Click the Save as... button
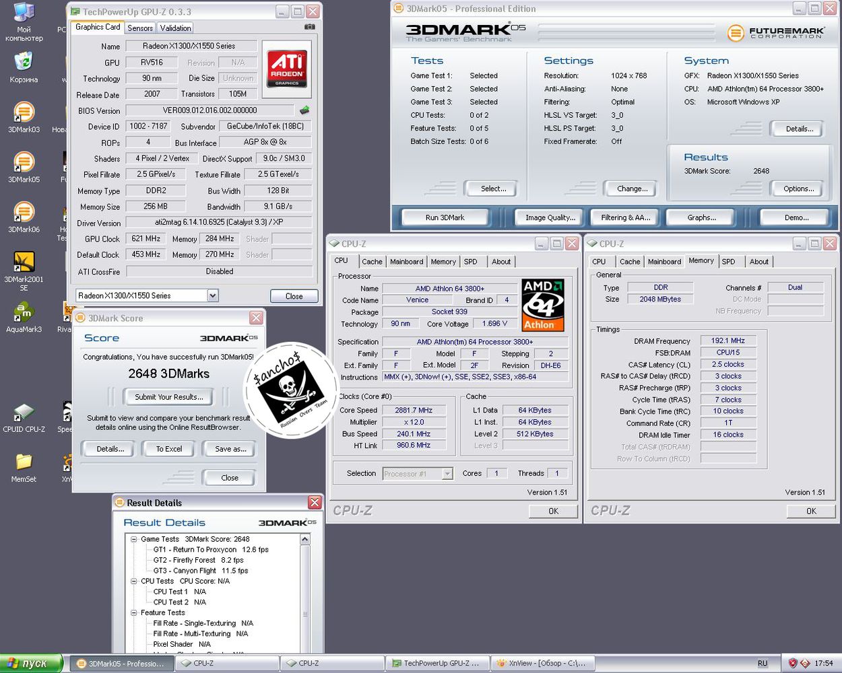The height and width of the screenshot is (673, 842). click(x=230, y=449)
